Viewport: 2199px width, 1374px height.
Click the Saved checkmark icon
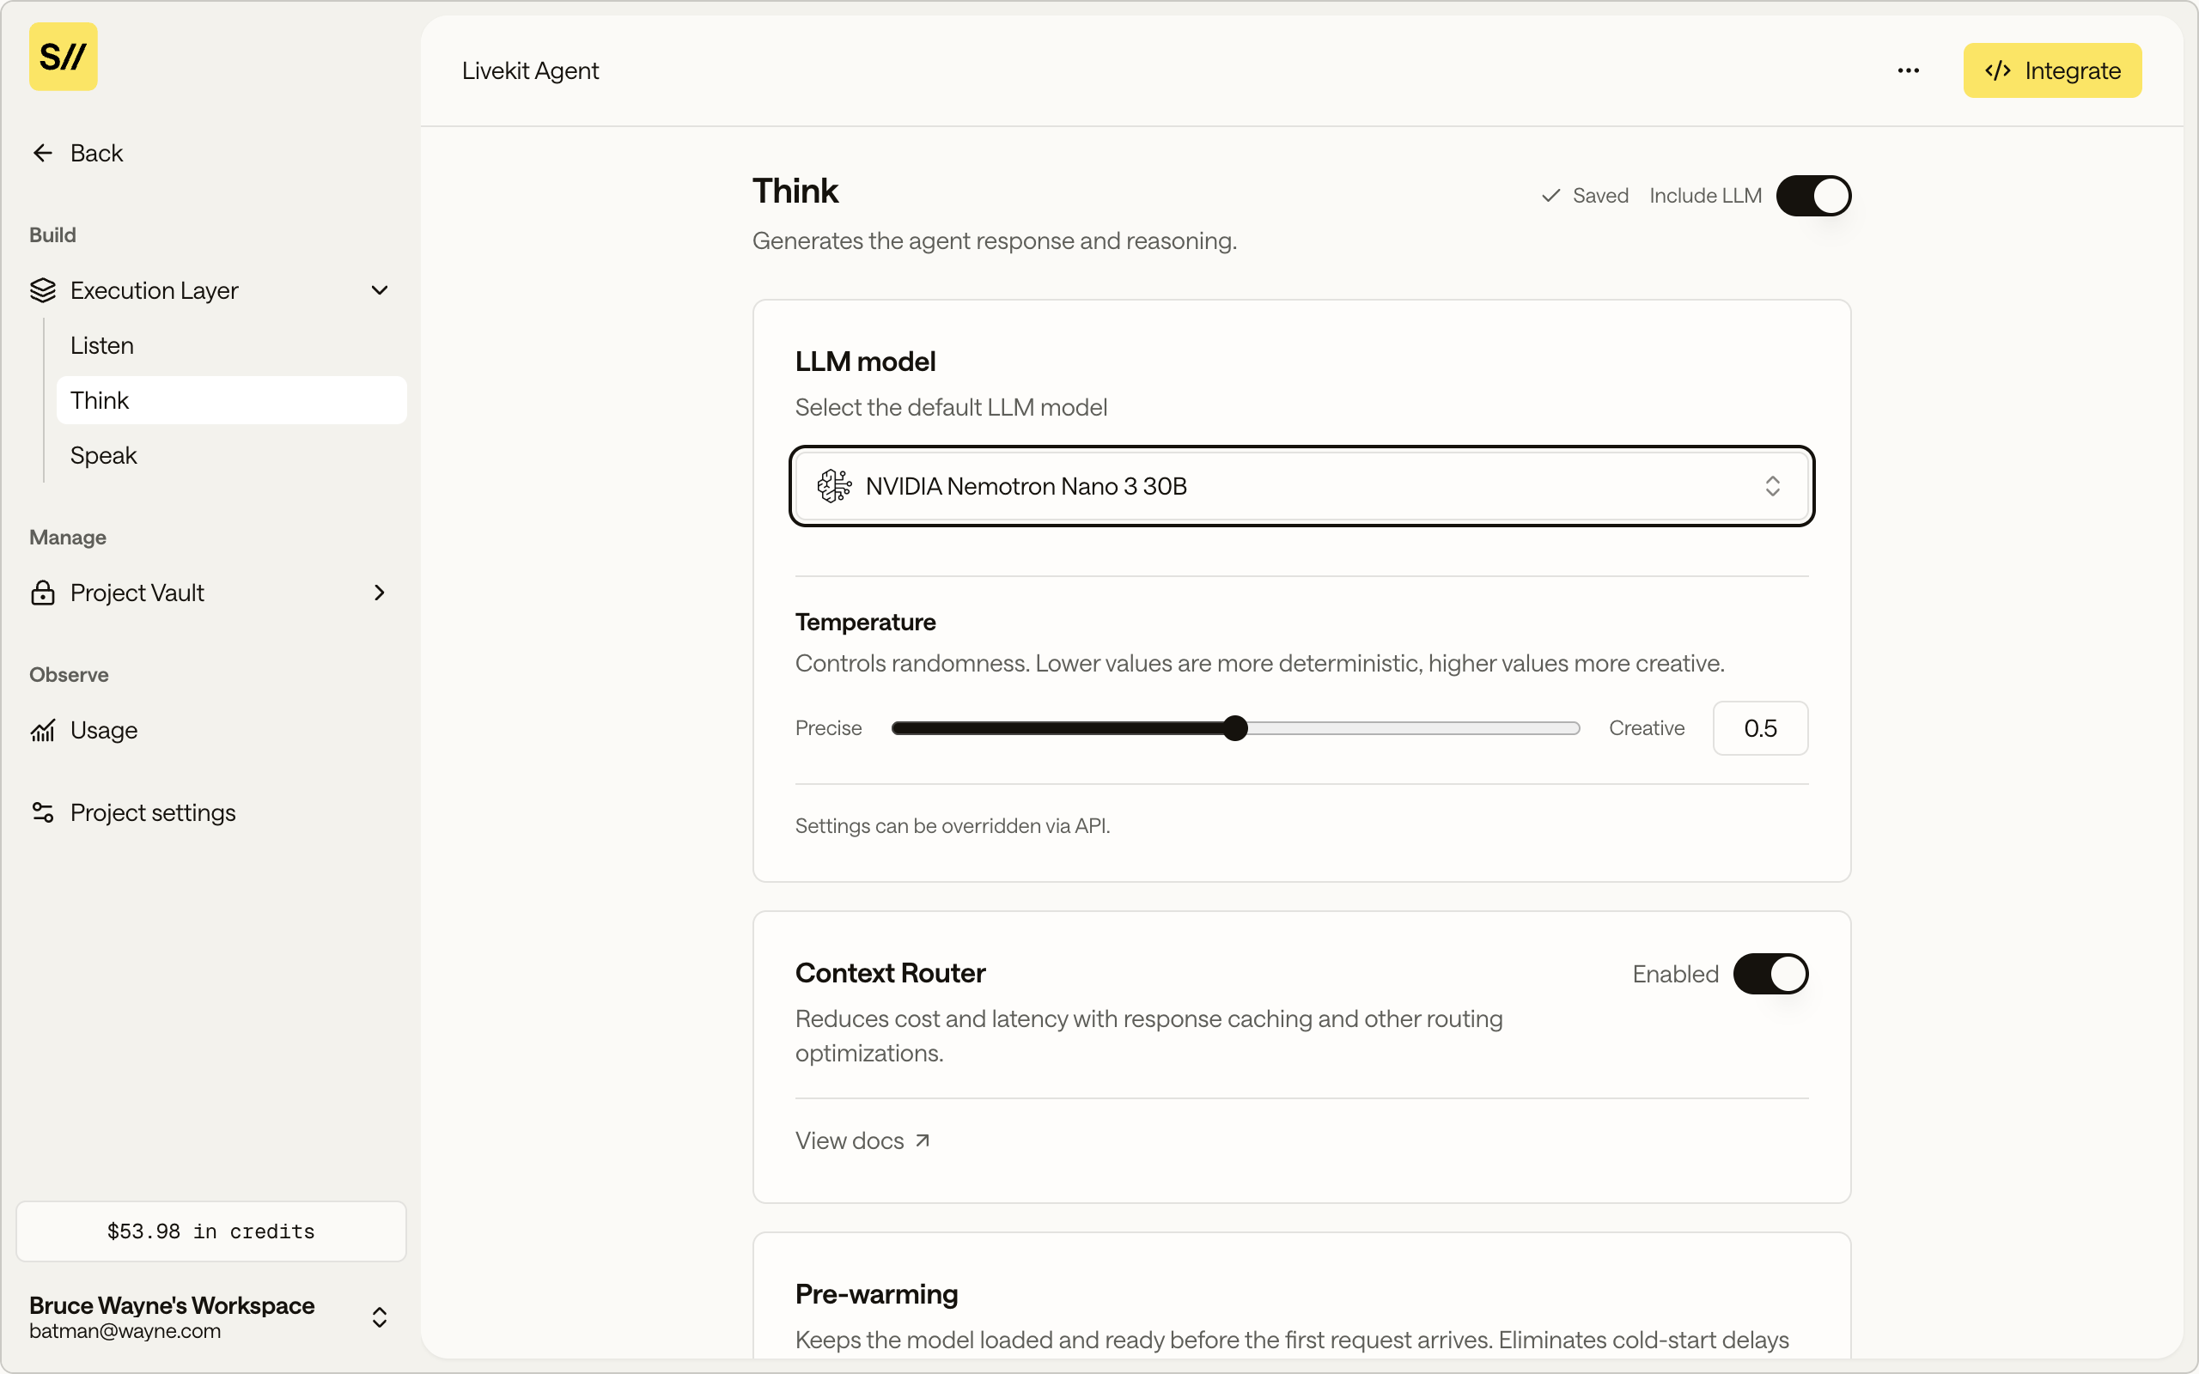(x=1550, y=196)
